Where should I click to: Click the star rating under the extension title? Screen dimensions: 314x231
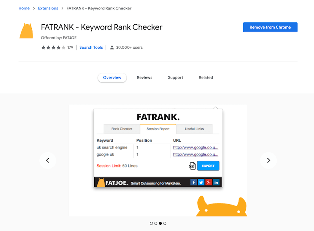(53, 48)
